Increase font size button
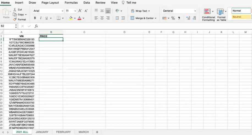 (80, 11)
